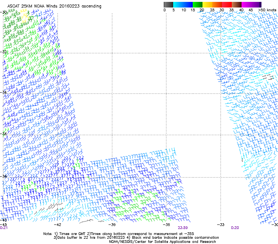Click the yellow wind barbs cluster

[x=25, y=16]
